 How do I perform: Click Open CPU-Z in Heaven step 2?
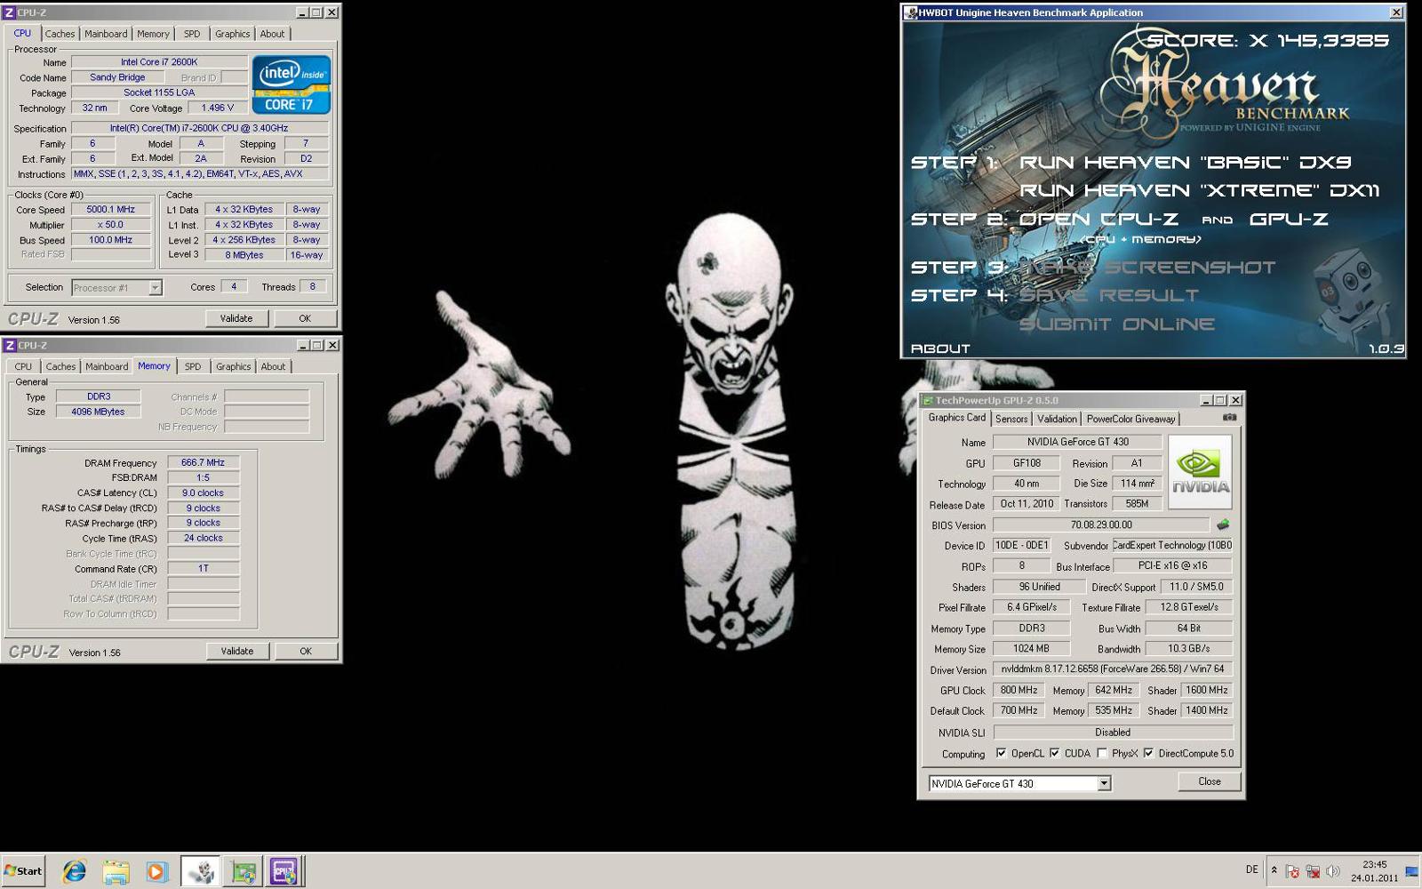tap(1098, 220)
